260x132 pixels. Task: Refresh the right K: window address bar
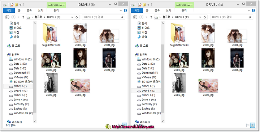205,17
